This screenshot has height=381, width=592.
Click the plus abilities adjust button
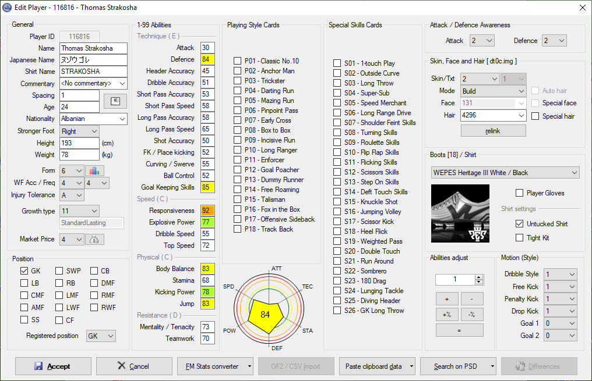tap(447, 299)
